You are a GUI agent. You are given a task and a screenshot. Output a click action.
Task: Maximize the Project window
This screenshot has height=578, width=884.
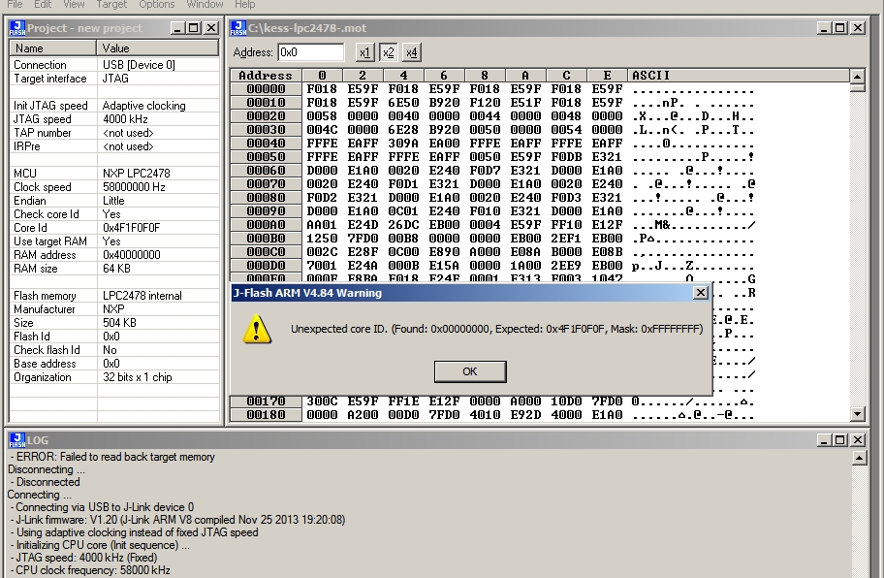[194, 28]
